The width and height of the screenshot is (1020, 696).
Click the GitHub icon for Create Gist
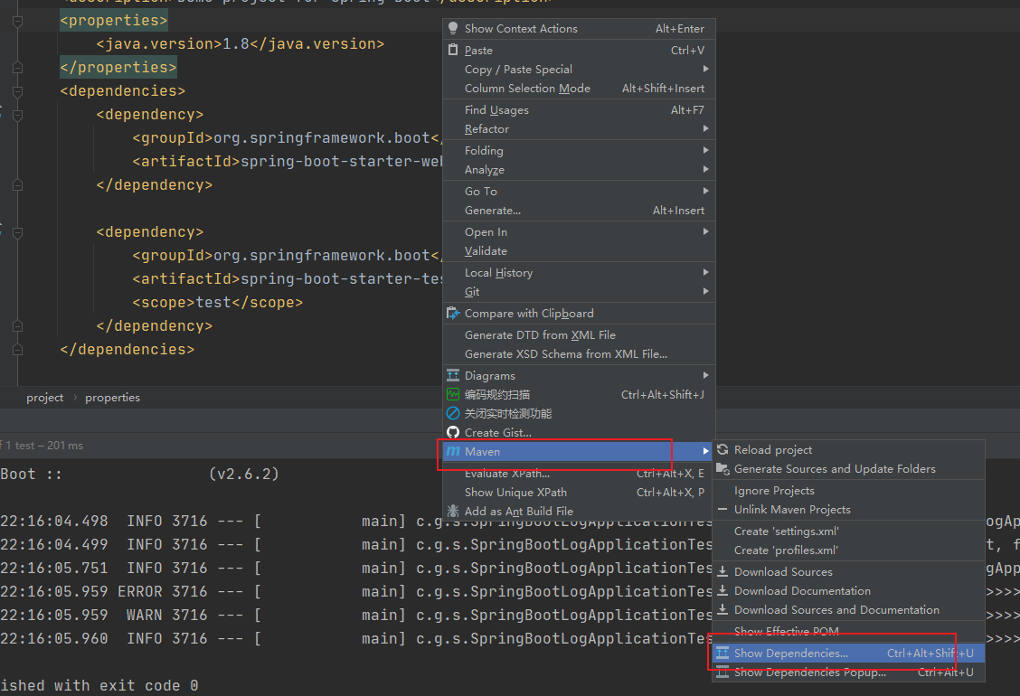453,433
